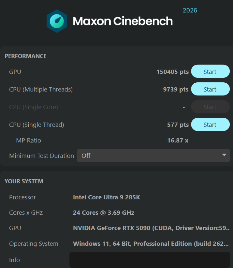Click the Cinebench speedometer logo icon
Image resolution: width=233 pixels, height=268 pixels.
(x=57, y=21)
